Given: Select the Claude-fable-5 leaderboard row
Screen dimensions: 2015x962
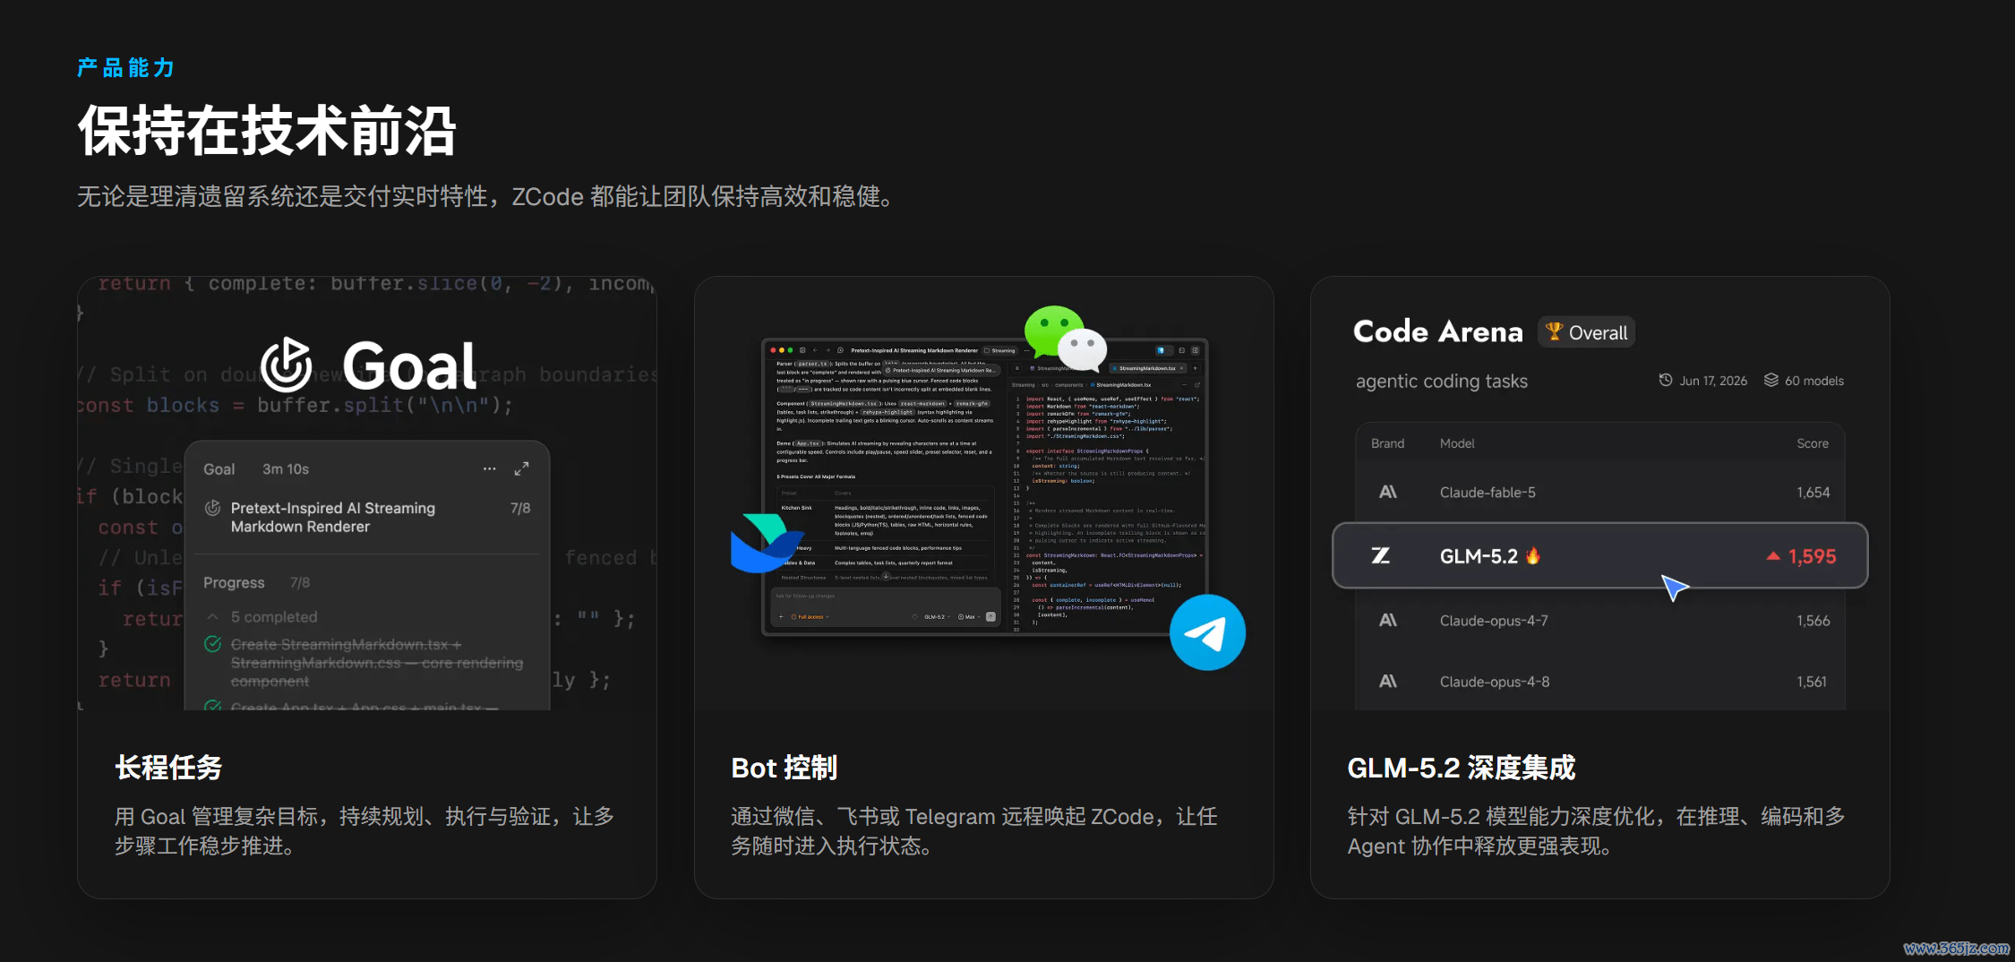Looking at the screenshot, I should pos(1600,492).
